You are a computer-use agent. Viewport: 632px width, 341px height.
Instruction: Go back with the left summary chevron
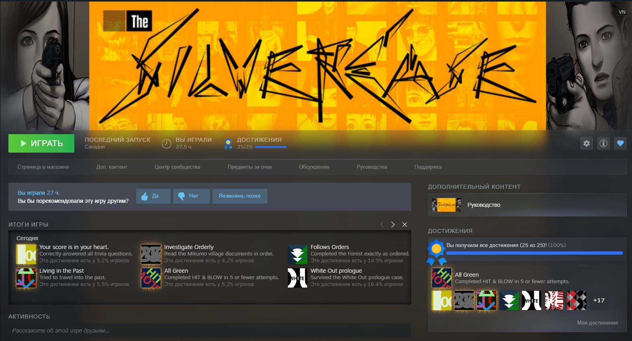[382, 225]
